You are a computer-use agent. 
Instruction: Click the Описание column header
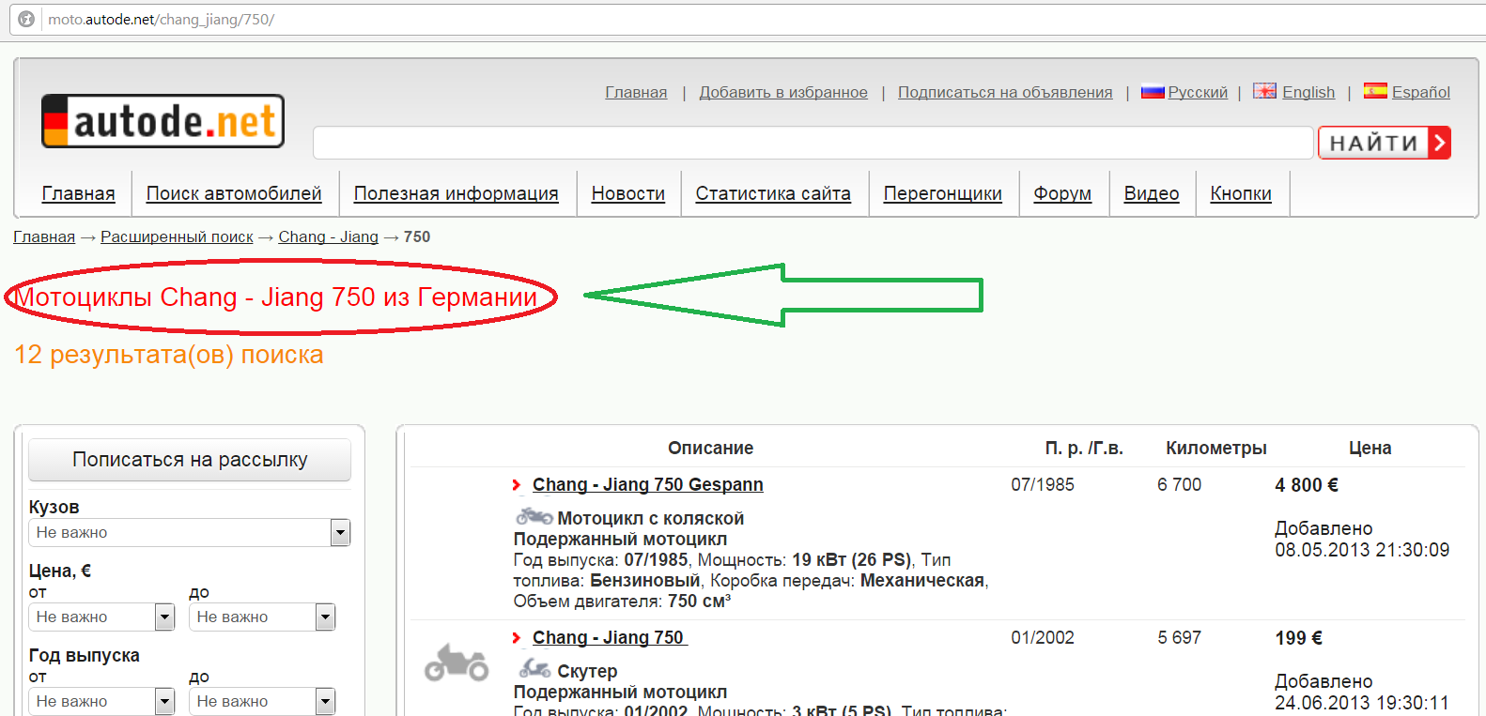click(711, 448)
